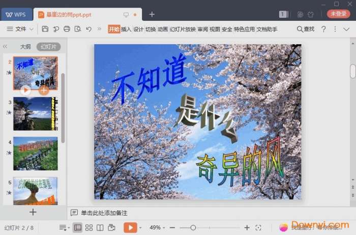This screenshot has width=356, height=235.
Task: Open print preview from the quick toolbar
Action: pos(78,29)
